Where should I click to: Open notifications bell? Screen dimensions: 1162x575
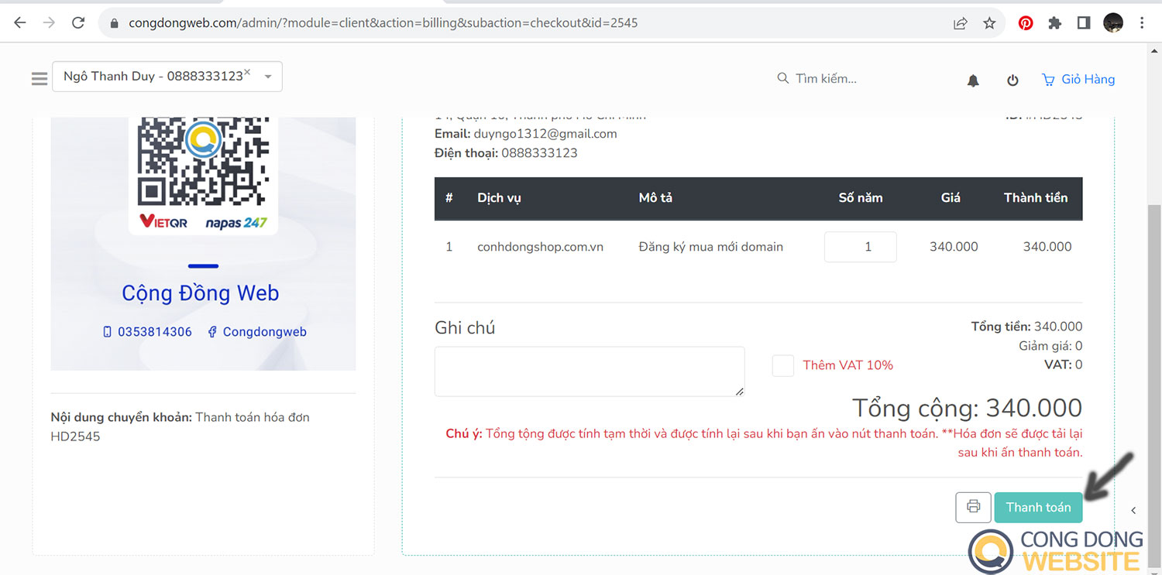(973, 80)
